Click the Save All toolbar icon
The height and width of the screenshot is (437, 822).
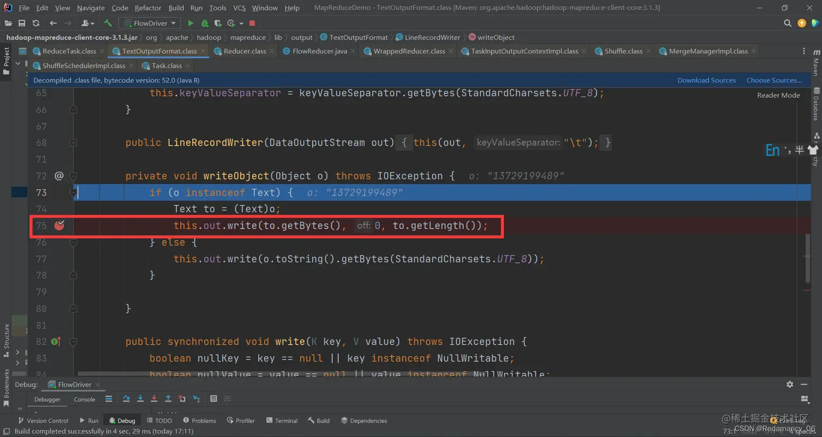22,23
